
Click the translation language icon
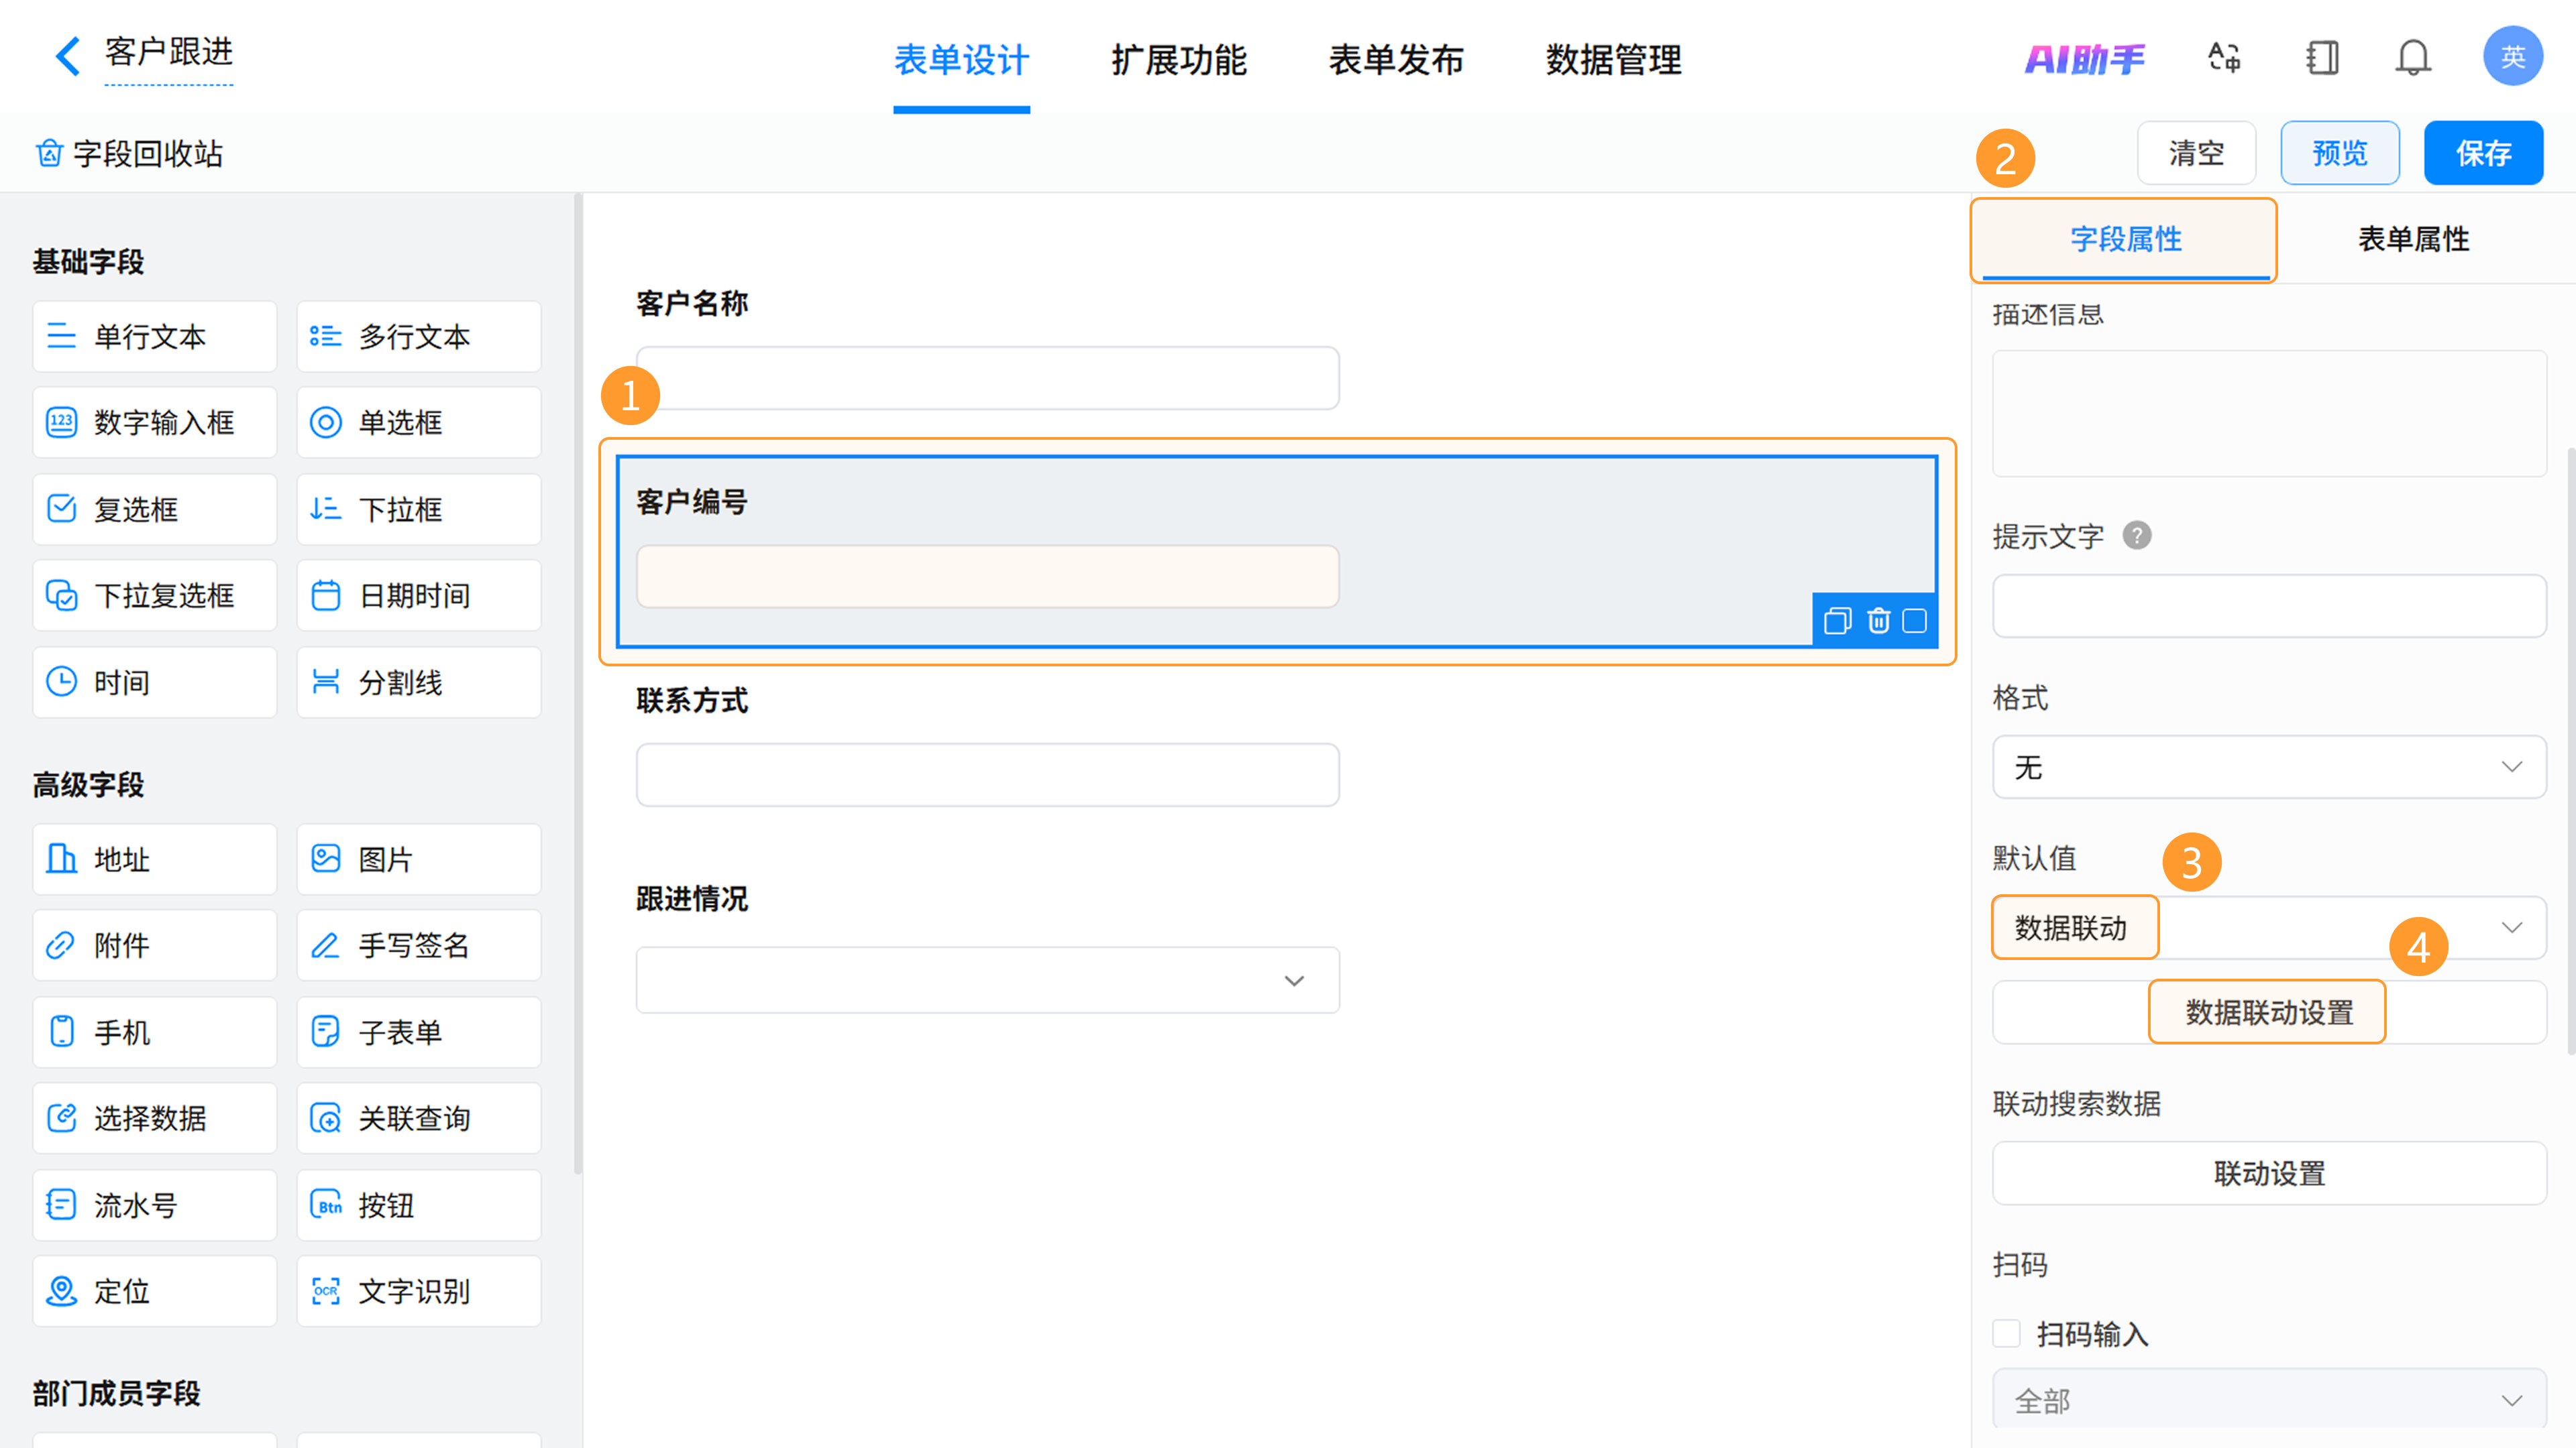point(2224,58)
